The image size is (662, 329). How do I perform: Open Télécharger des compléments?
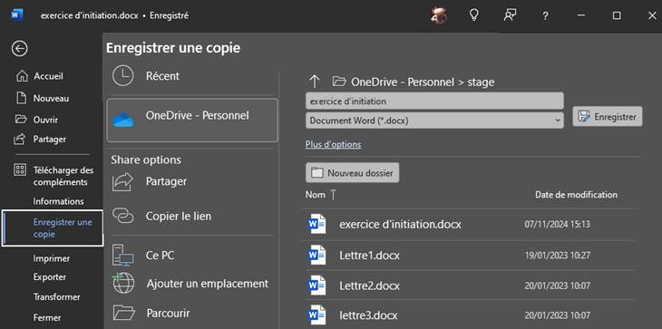(x=54, y=177)
